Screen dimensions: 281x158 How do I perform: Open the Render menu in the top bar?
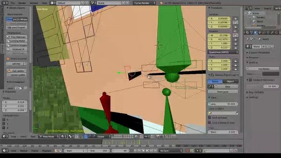click(x=22, y=3)
